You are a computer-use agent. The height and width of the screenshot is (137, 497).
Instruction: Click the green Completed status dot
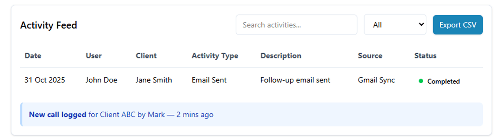click(x=421, y=81)
